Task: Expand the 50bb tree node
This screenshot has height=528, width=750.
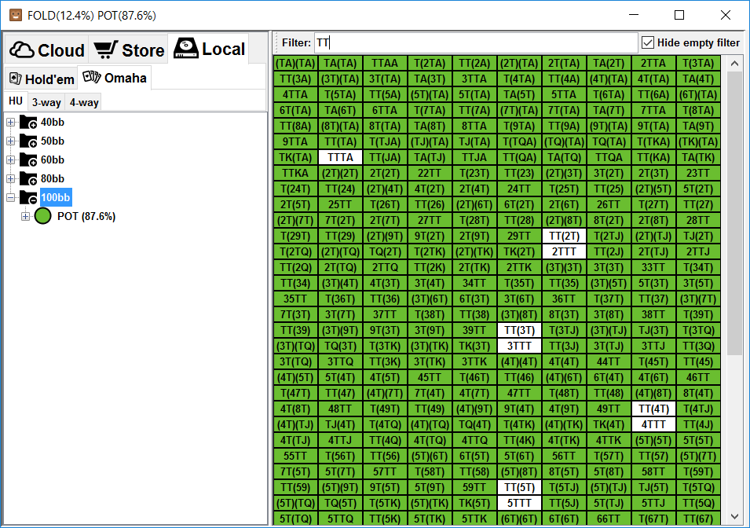Action: (x=10, y=141)
